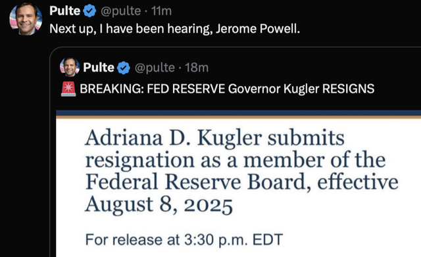The width and height of the screenshot is (421, 257).
Task: Click the 'Adriana D. Kugler submits resignation' headline
Action: coord(241,171)
